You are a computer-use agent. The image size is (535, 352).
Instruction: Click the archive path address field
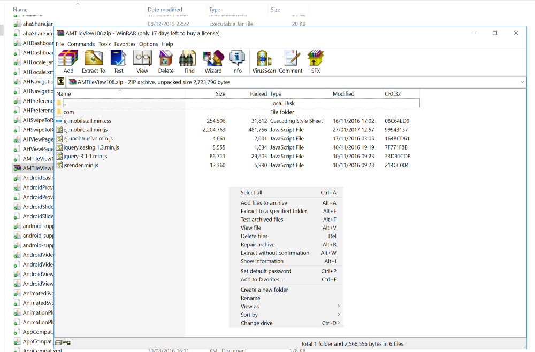point(293,82)
